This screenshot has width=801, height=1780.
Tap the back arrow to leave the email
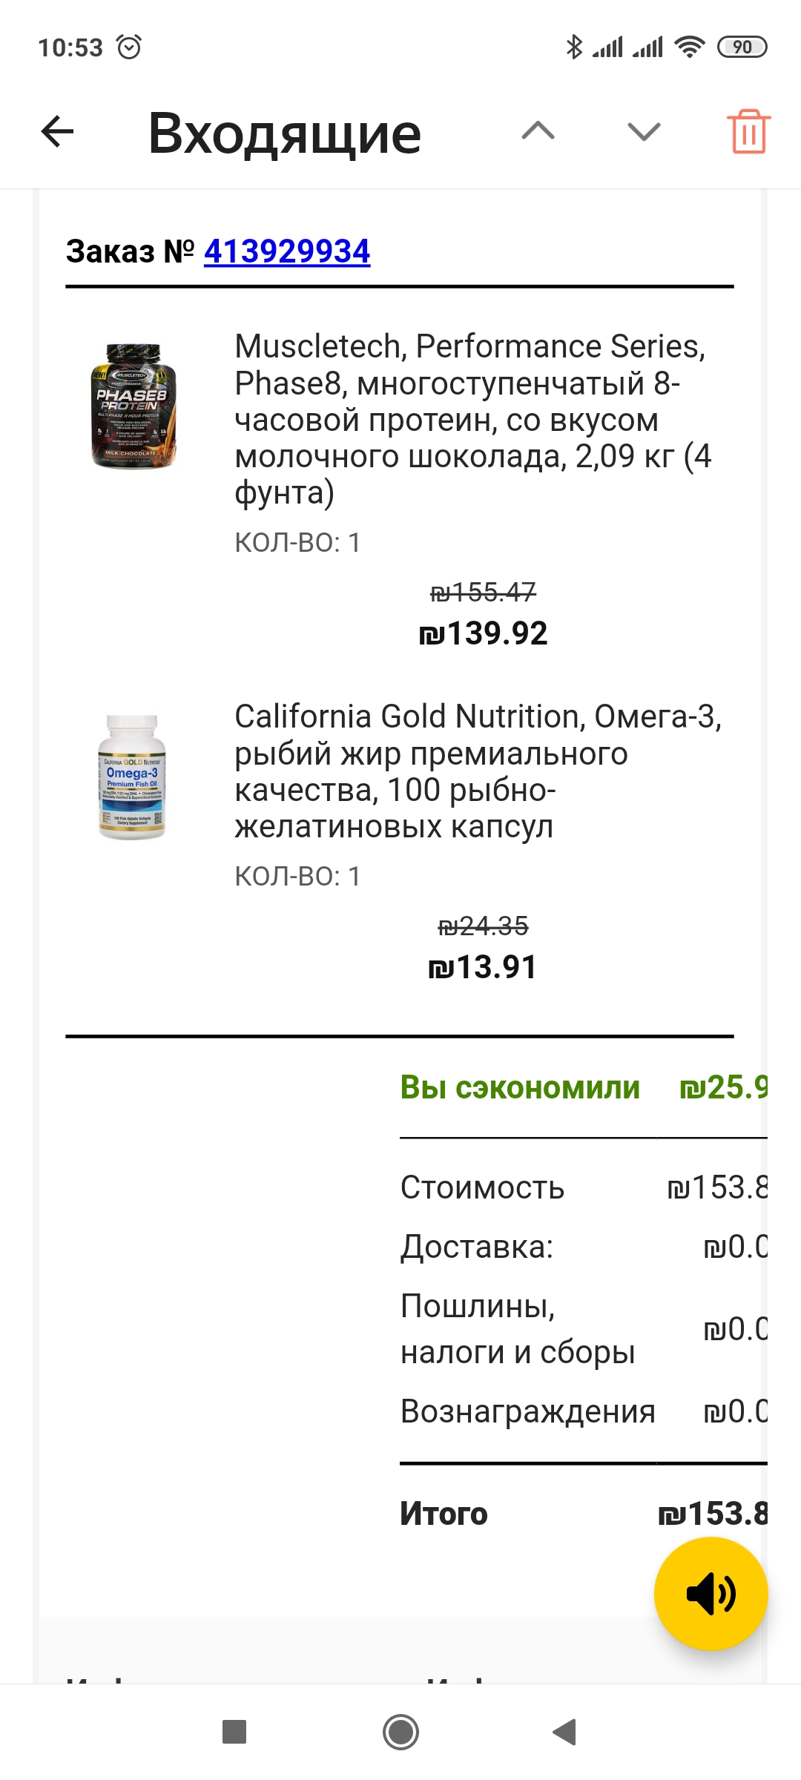pyautogui.click(x=57, y=133)
